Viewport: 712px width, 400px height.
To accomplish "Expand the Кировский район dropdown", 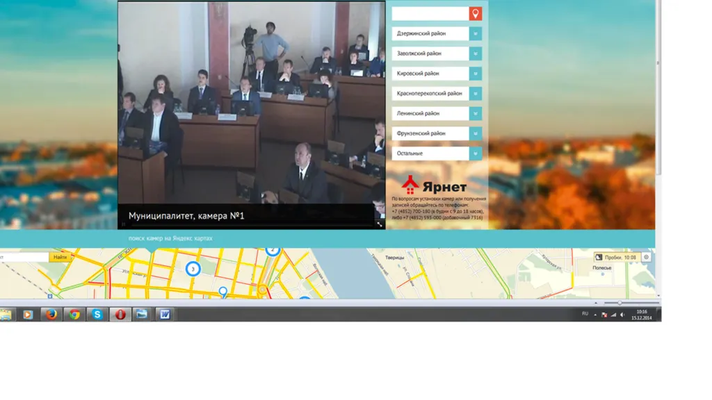I will [475, 74].
